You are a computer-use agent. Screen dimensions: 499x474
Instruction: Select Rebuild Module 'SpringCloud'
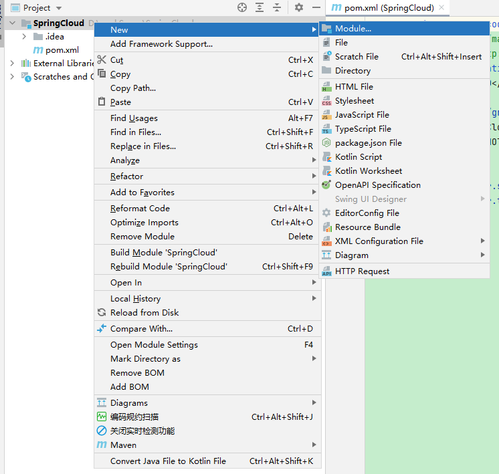point(207,266)
